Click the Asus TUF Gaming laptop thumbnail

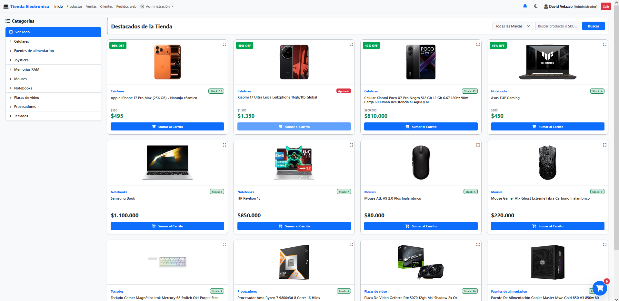(x=548, y=62)
